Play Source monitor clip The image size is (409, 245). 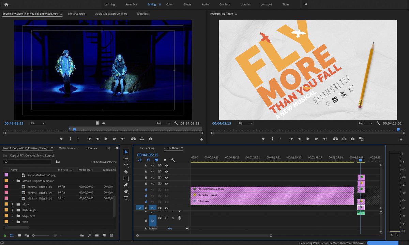[x=106, y=139]
